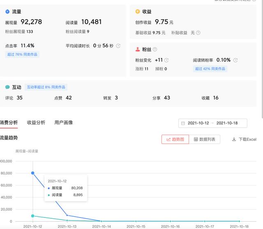Click the chart point on 2021-10-15
Viewport: 263px width, 229px height.
pos(136,221)
